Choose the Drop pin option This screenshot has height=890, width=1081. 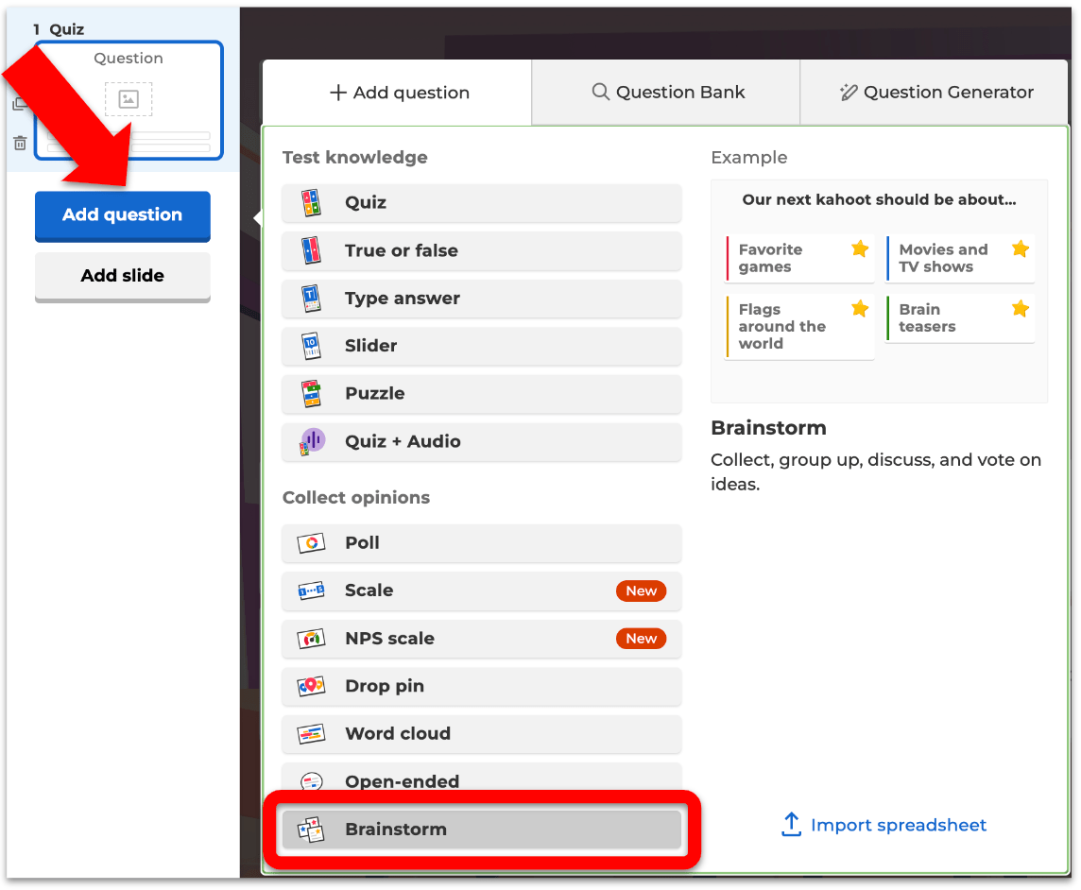coord(482,686)
